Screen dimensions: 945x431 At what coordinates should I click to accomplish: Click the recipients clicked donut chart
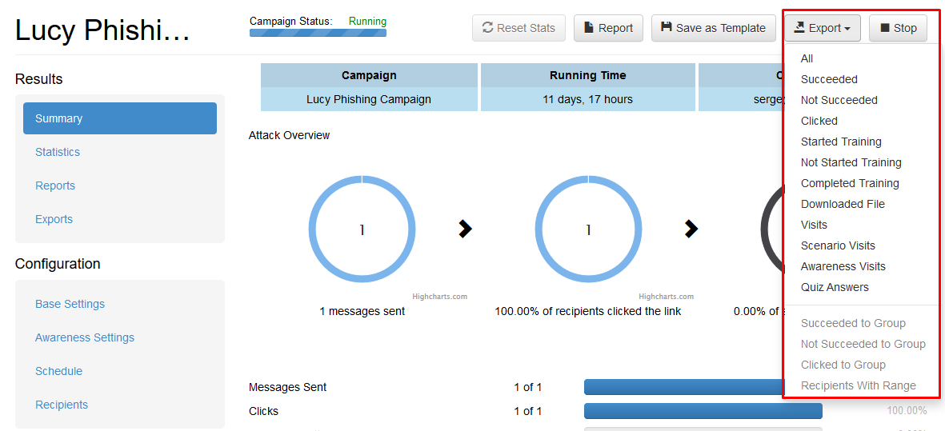[588, 229]
